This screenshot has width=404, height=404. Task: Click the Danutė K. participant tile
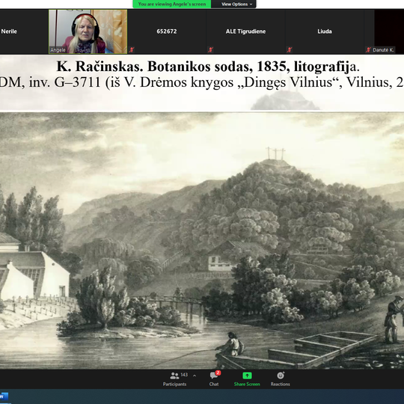(384, 31)
